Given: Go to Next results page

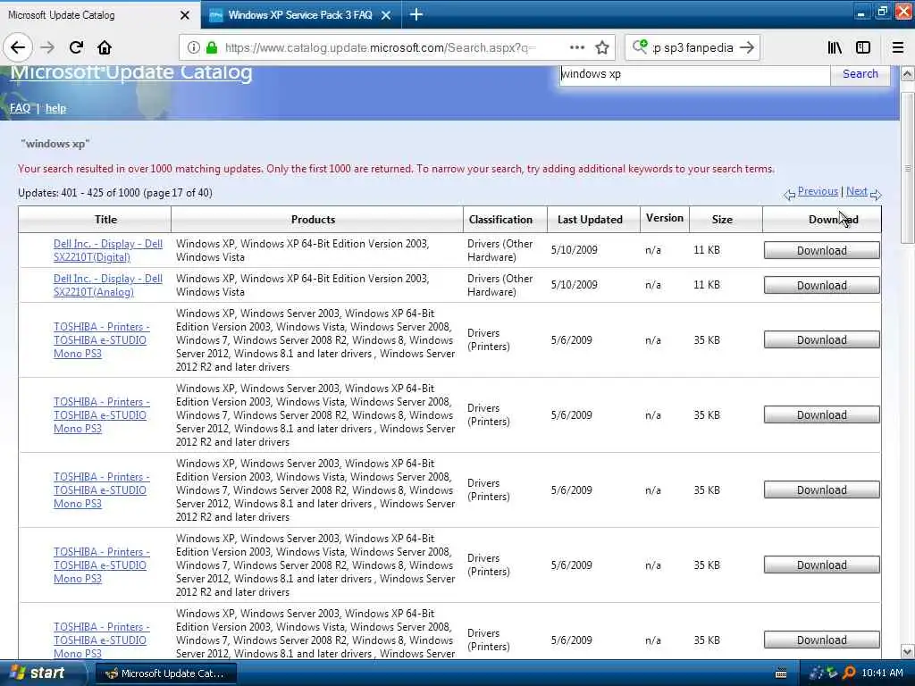Looking at the screenshot, I should point(857,191).
